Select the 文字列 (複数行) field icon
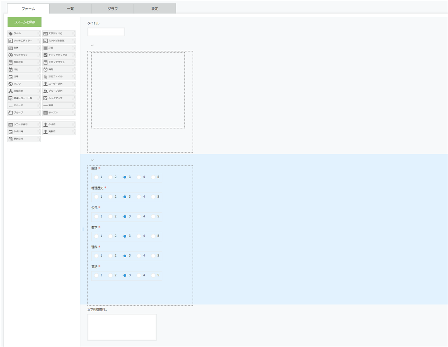This screenshot has width=448, height=347. pos(45,41)
